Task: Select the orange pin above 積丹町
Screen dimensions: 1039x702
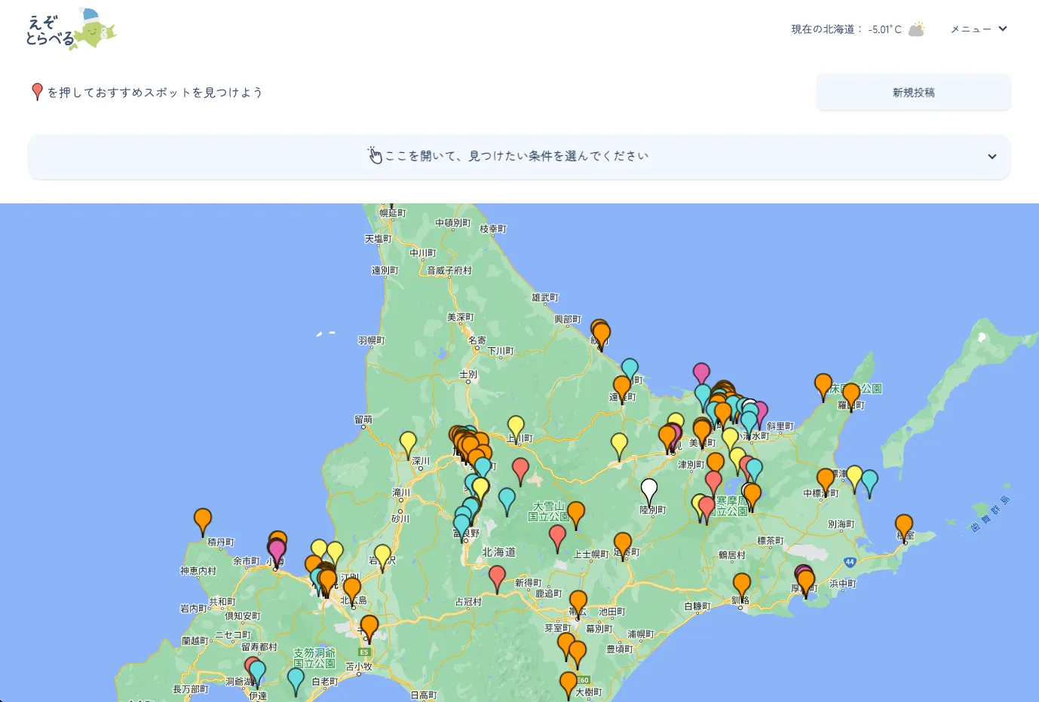Action: click(x=202, y=519)
